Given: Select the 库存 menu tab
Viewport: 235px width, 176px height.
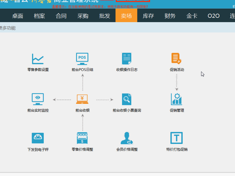Looking at the screenshot, I should click(148, 16).
